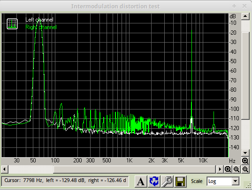
Task: Click the horizontal scrollbar left arrow
Action: click(x=5, y=169)
